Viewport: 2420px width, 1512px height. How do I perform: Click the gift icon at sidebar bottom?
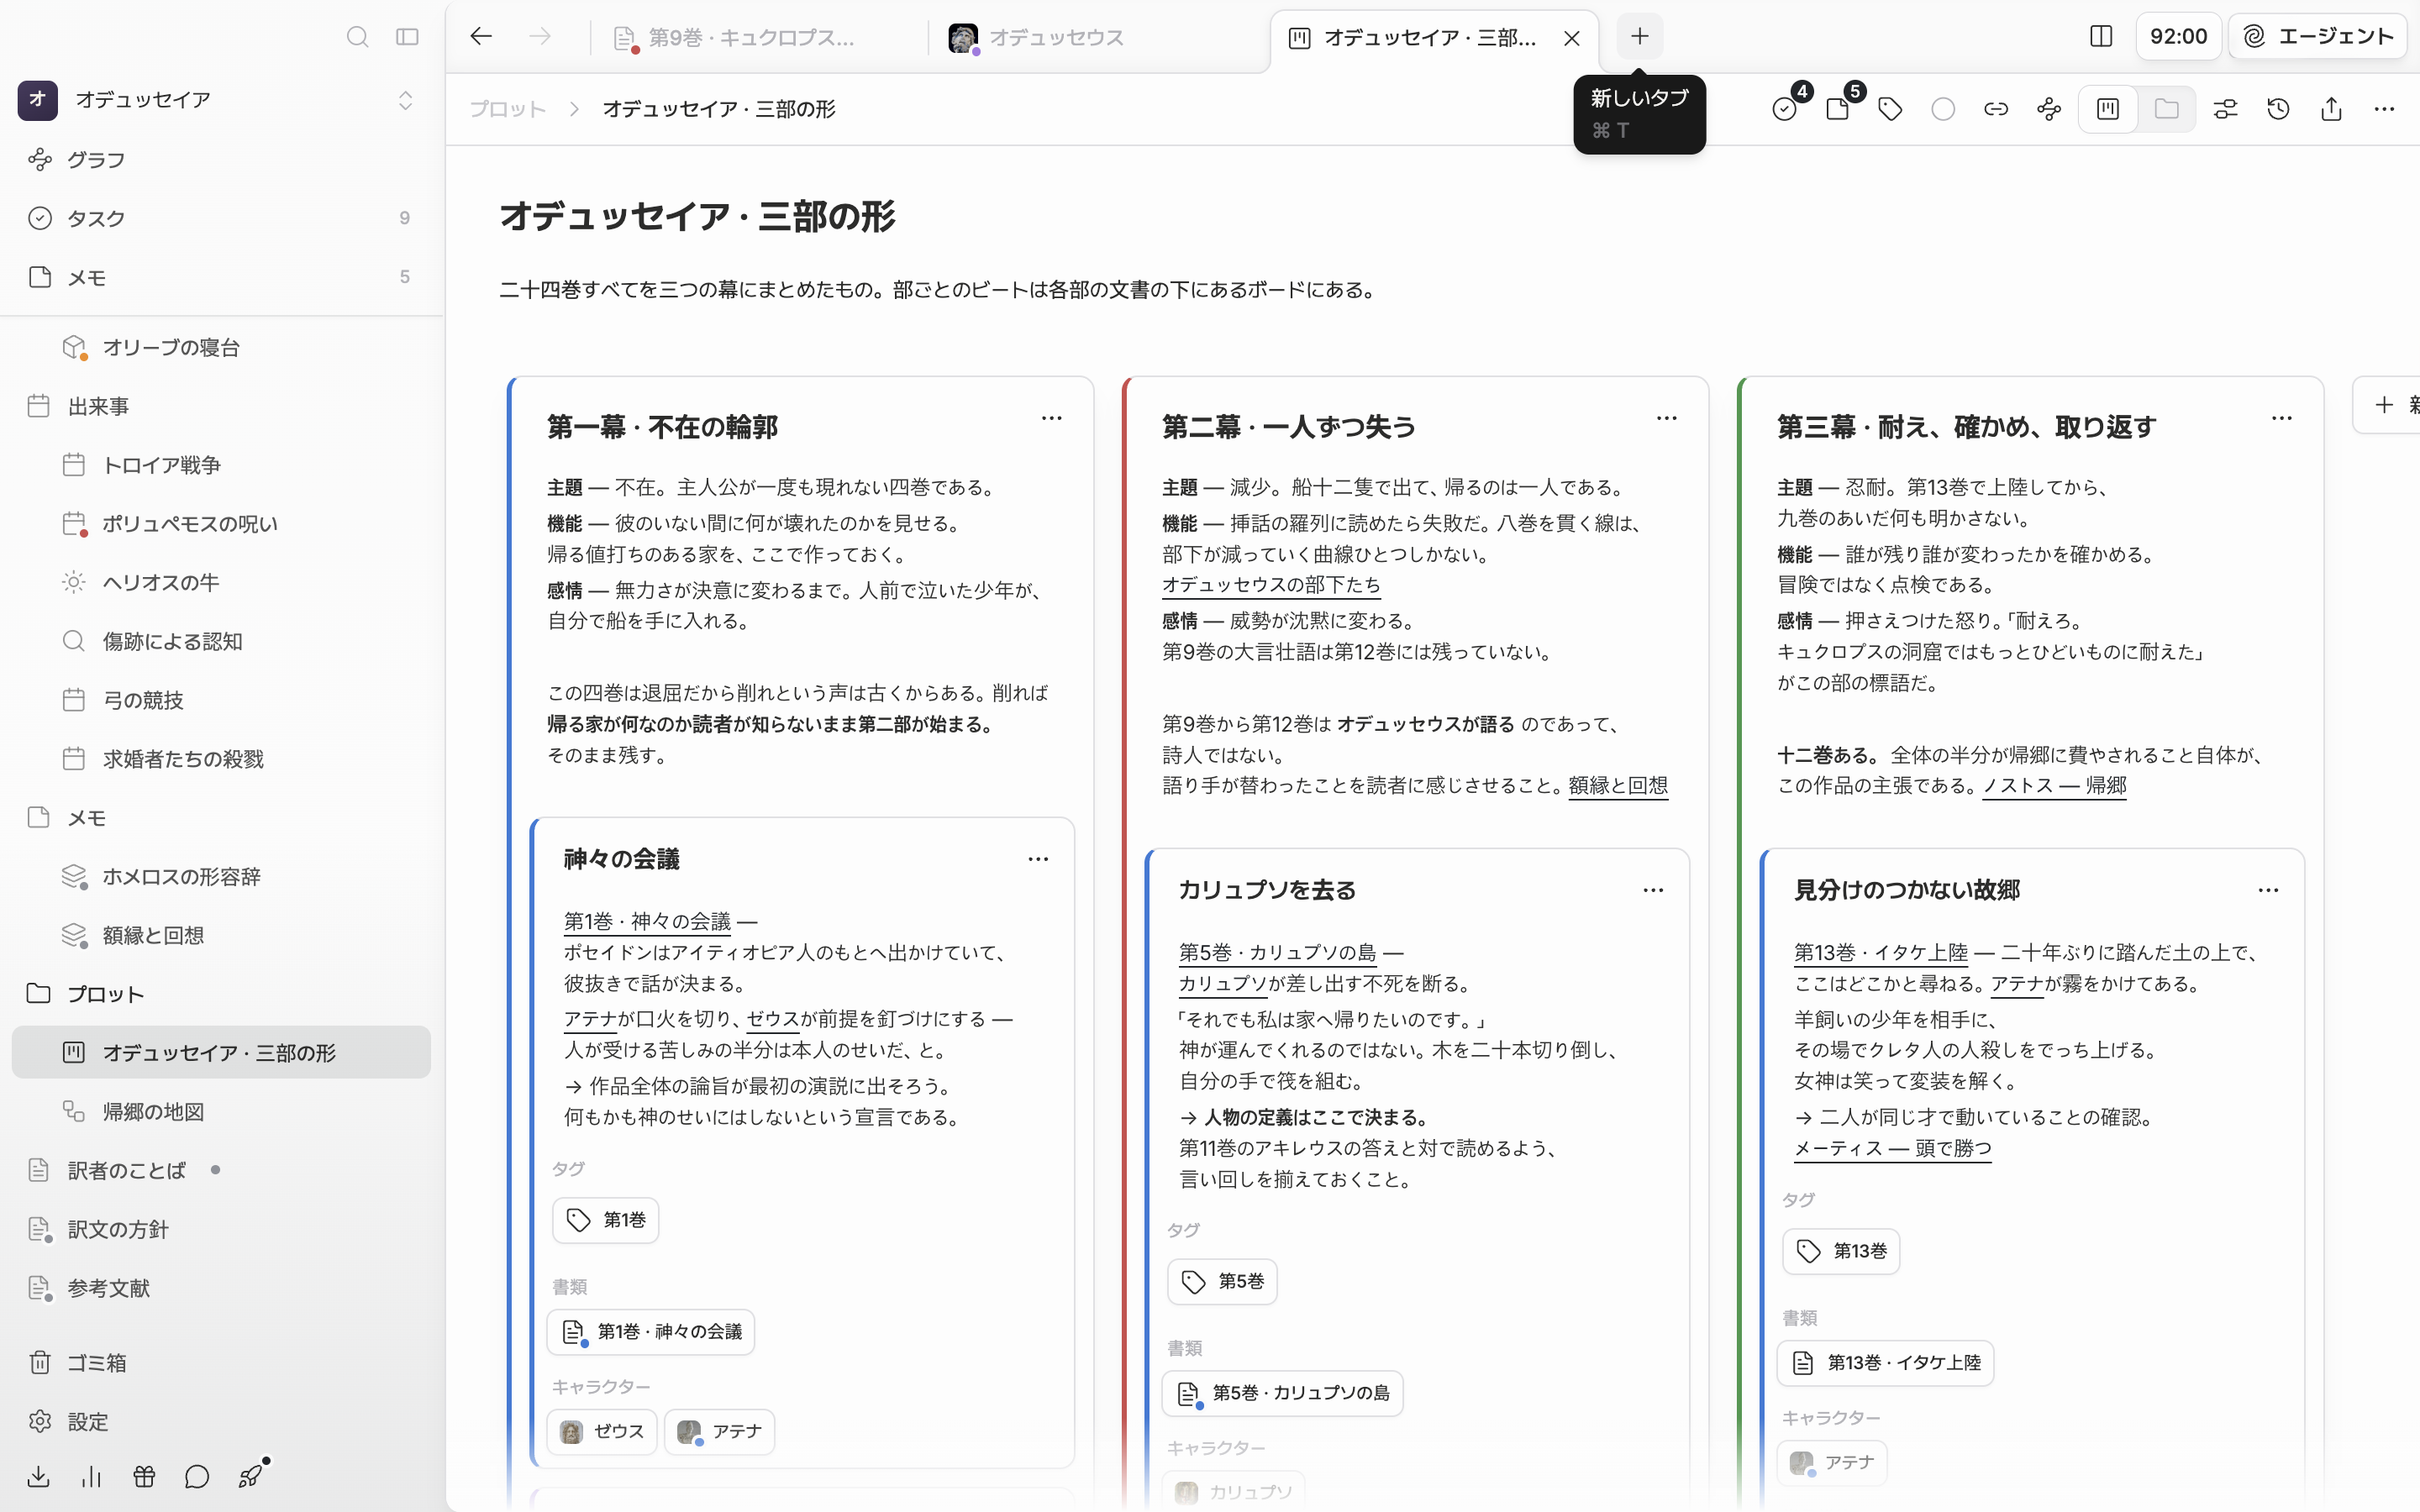[x=144, y=1476]
